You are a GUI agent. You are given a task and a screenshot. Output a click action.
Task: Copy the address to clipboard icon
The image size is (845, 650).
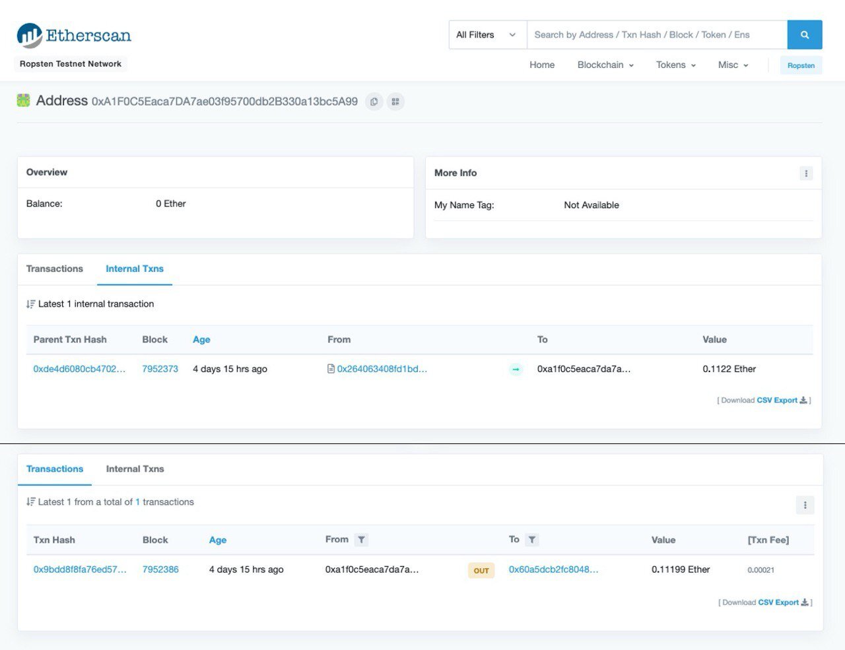tap(374, 102)
